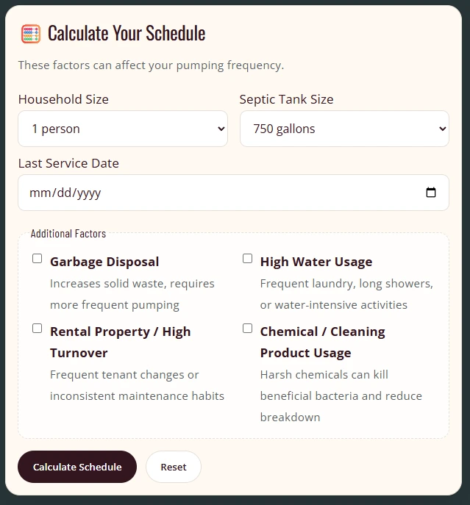Click the "Septic Tank Size" field label
The width and height of the screenshot is (470, 505).
click(286, 99)
